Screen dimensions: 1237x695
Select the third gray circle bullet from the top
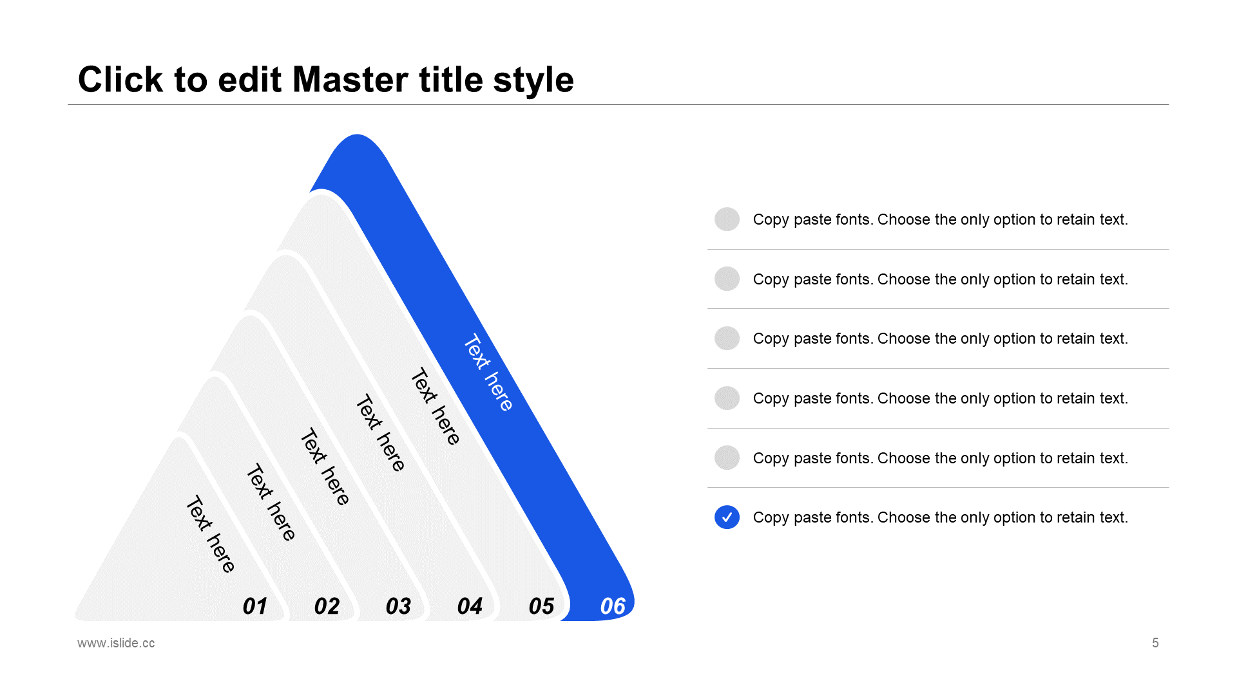pos(727,338)
